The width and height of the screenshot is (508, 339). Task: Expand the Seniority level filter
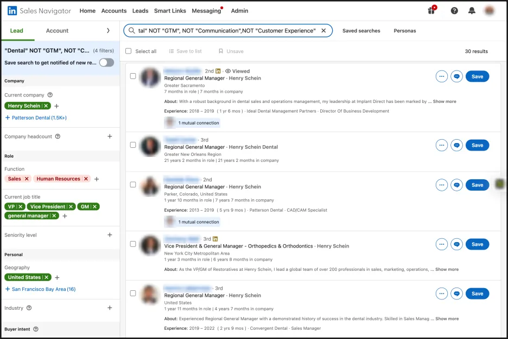pyautogui.click(x=110, y=235)
